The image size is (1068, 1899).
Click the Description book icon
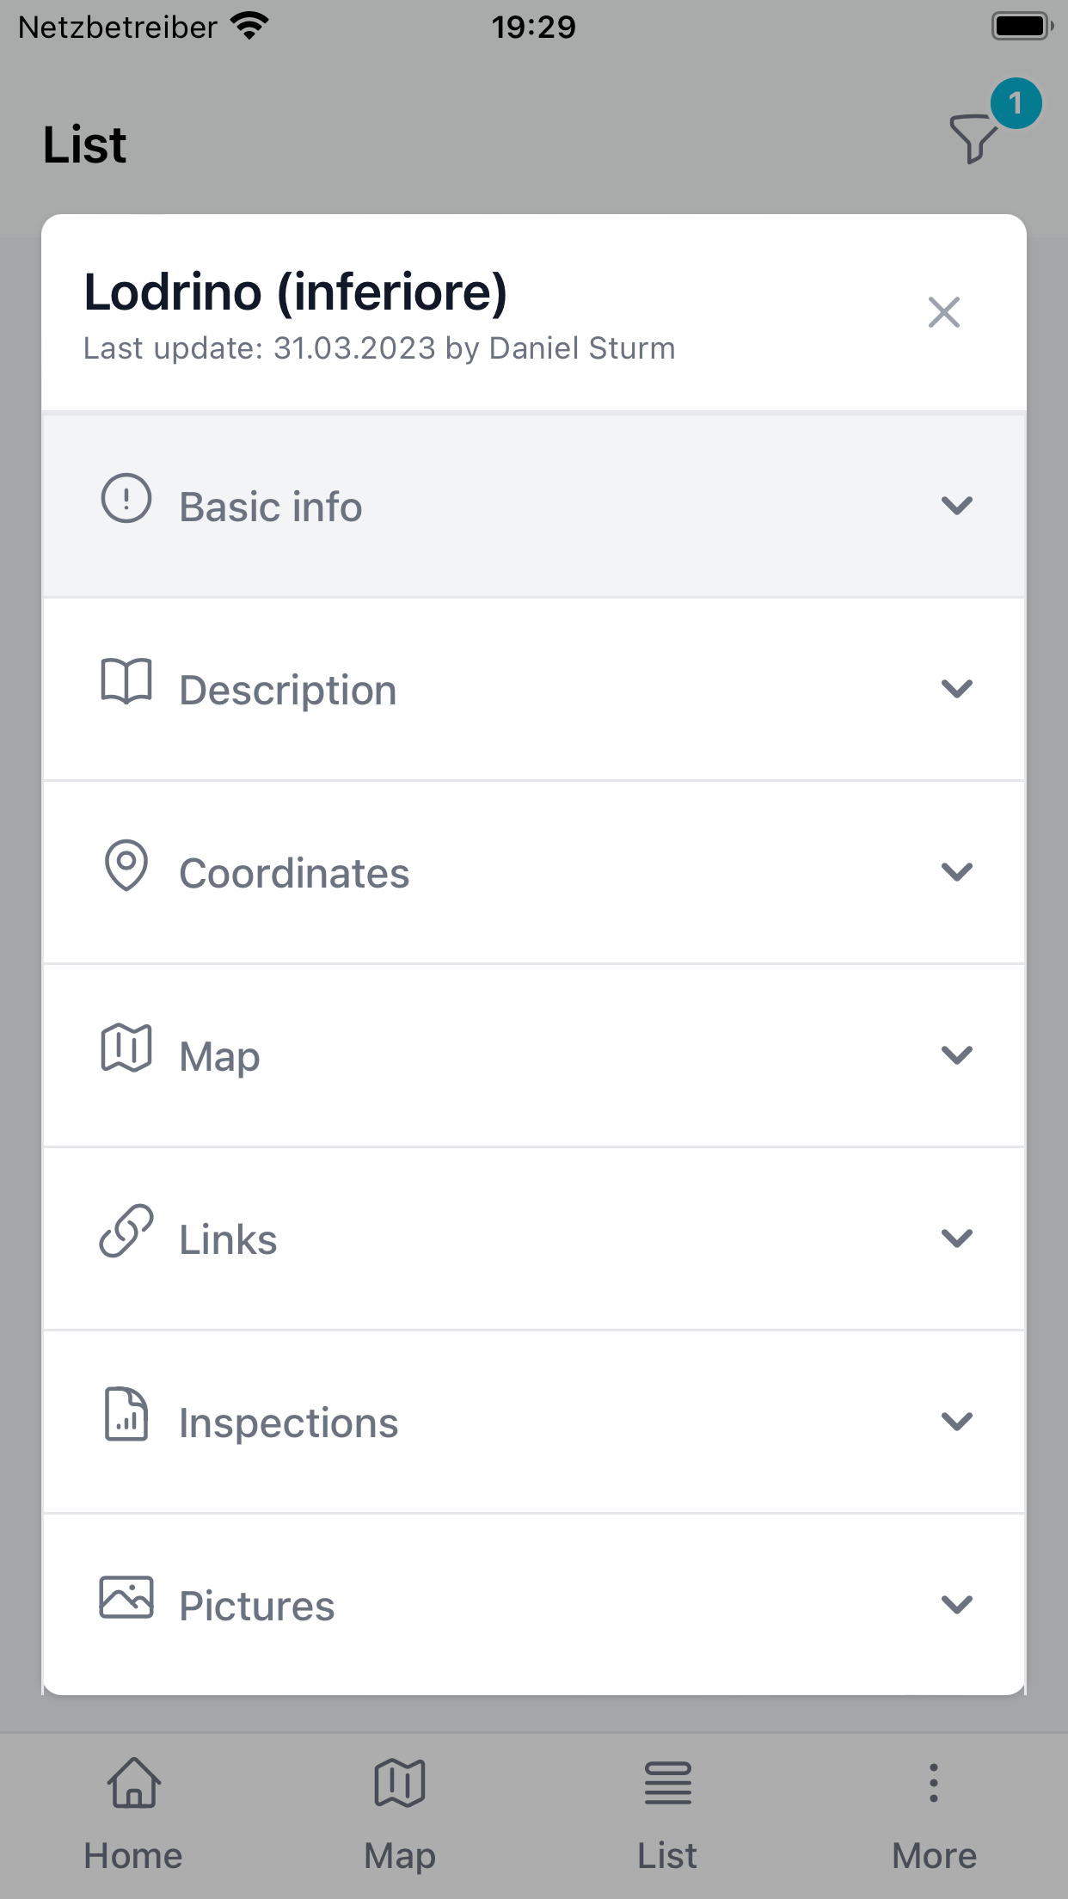pyautogui.click(x=126, y=682)
